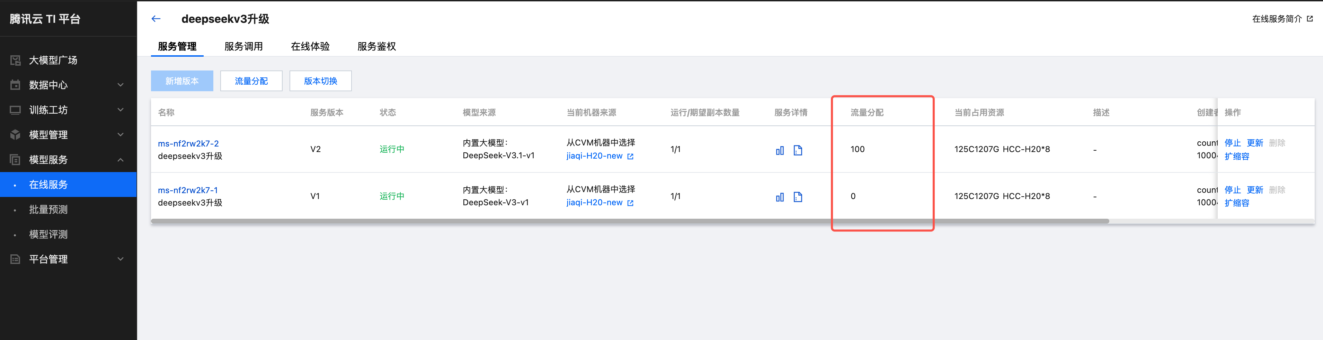Open log document icon for ms-nf2rw2k7-1

[798, 197]
